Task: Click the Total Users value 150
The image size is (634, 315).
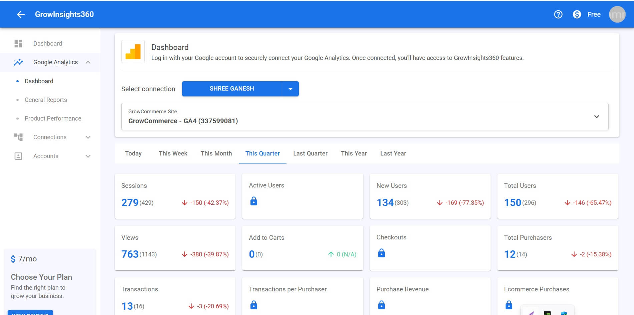Action: [x=513, y=202]
